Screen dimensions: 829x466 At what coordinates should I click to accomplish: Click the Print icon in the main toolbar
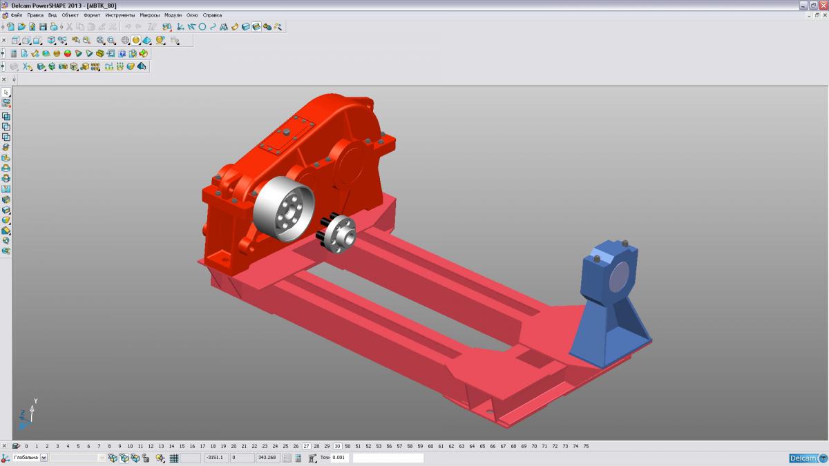[x=53, y=26]
